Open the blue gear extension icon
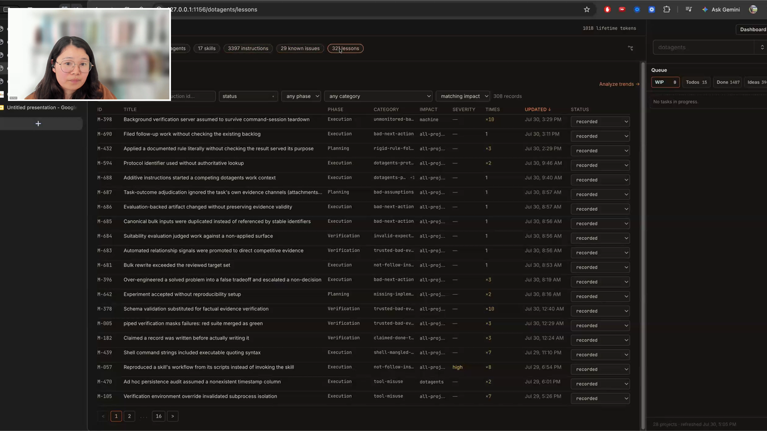 (652, 10)
